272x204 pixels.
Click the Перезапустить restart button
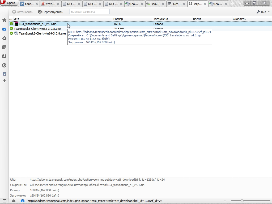click(x=50, y=12)
